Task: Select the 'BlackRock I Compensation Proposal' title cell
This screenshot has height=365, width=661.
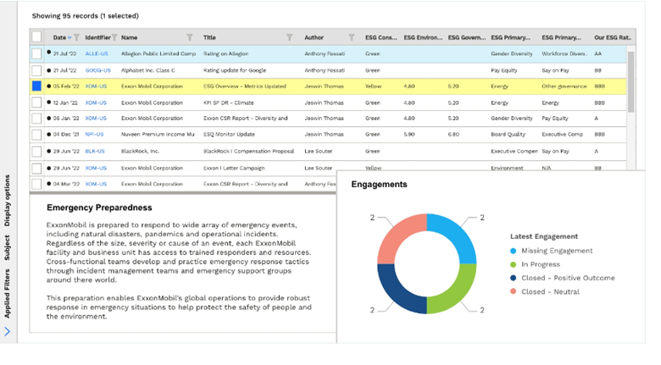Action: click(x=248, y=152)
